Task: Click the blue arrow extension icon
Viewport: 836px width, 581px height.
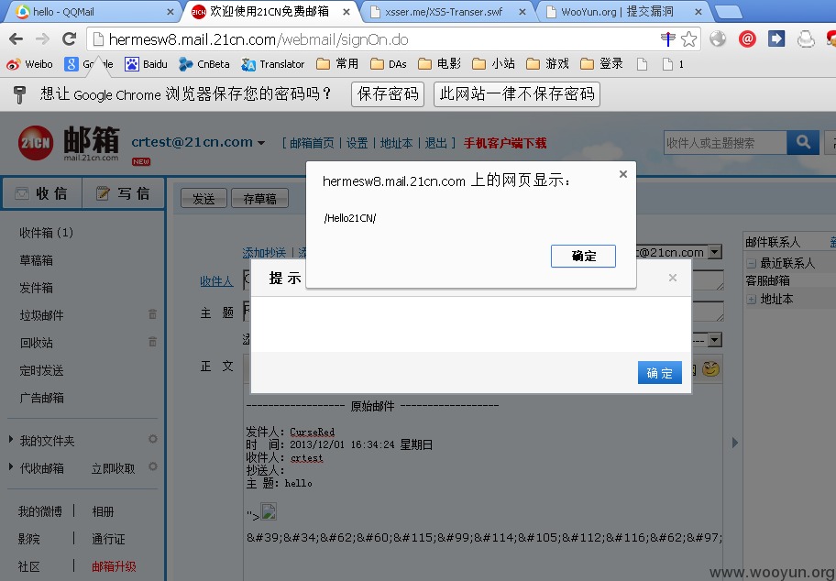Action: [x=776, y=38]
